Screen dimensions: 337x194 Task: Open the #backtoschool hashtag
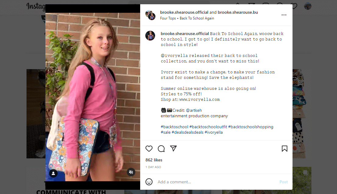pyautogui.click(x=175, y=127)
